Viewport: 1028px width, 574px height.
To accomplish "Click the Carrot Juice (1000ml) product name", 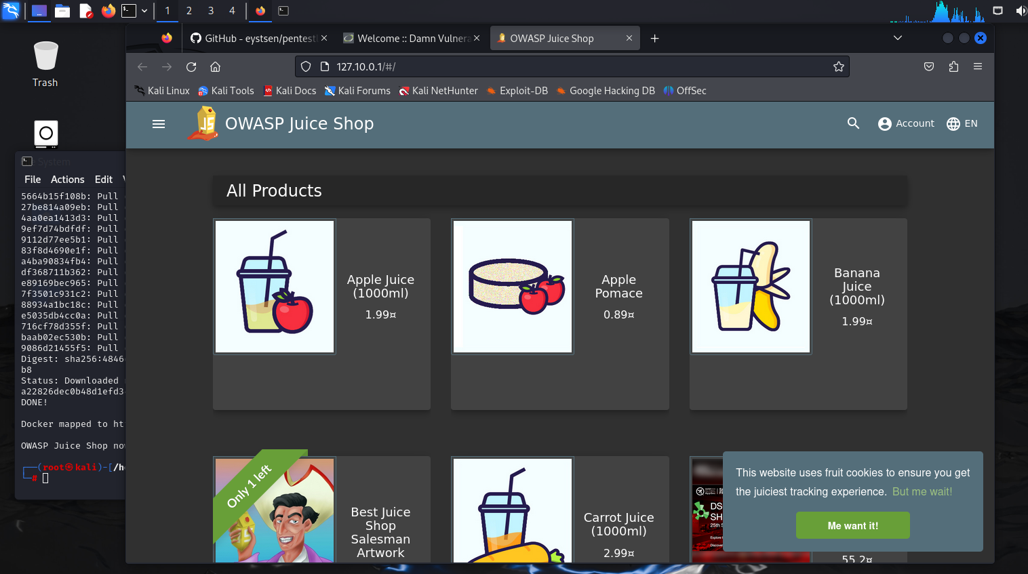I will (619, 525).
